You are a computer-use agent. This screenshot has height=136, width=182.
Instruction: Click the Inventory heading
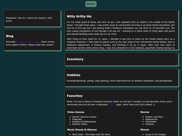(75, 59)
